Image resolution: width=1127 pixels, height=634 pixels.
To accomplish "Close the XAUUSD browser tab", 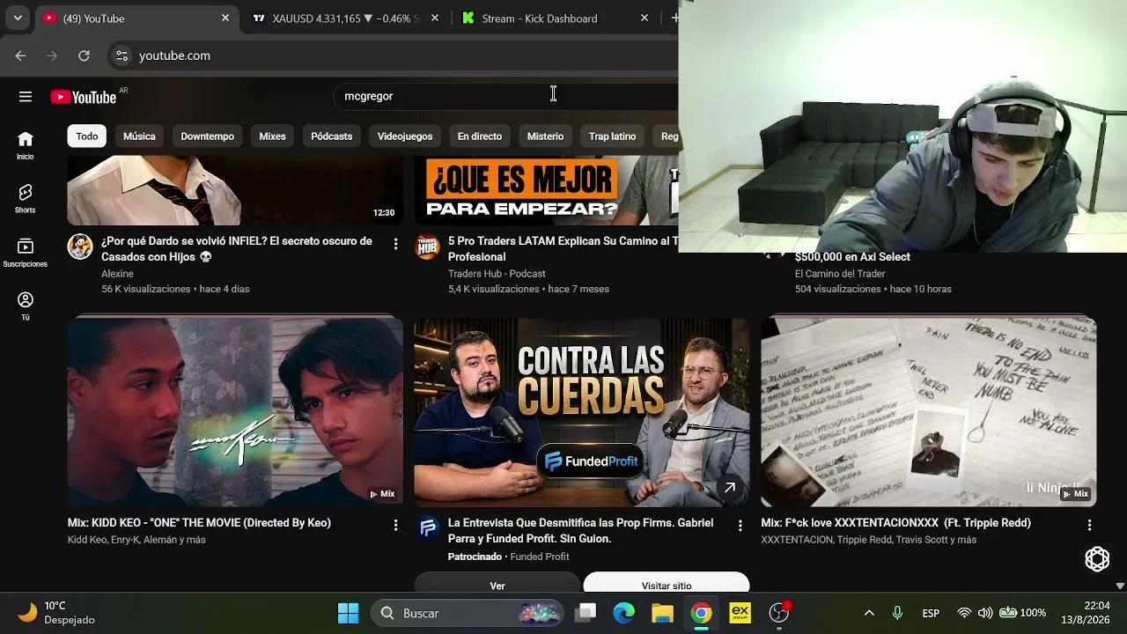I will (434, 18).
